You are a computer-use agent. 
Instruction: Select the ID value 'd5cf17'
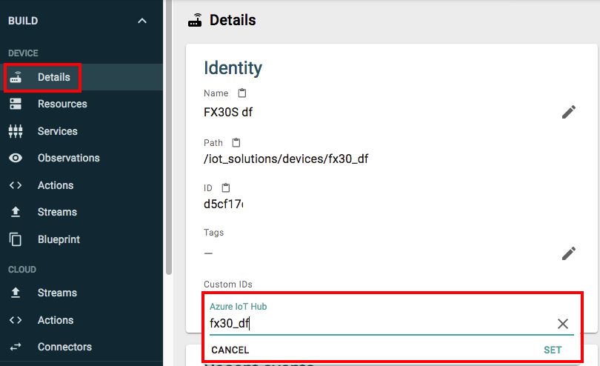point(224,204)
